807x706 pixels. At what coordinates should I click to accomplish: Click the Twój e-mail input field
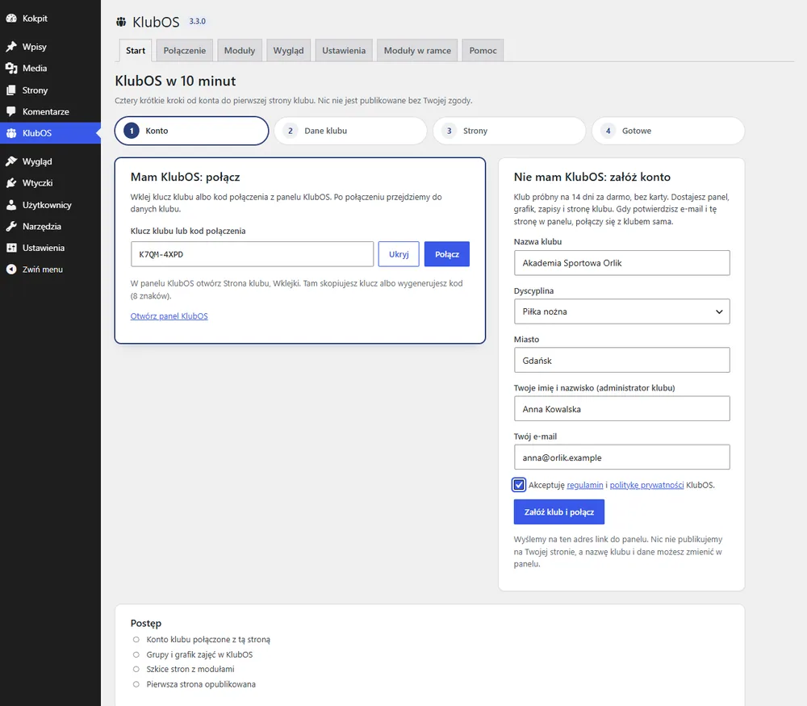click(x=621, y=457)
